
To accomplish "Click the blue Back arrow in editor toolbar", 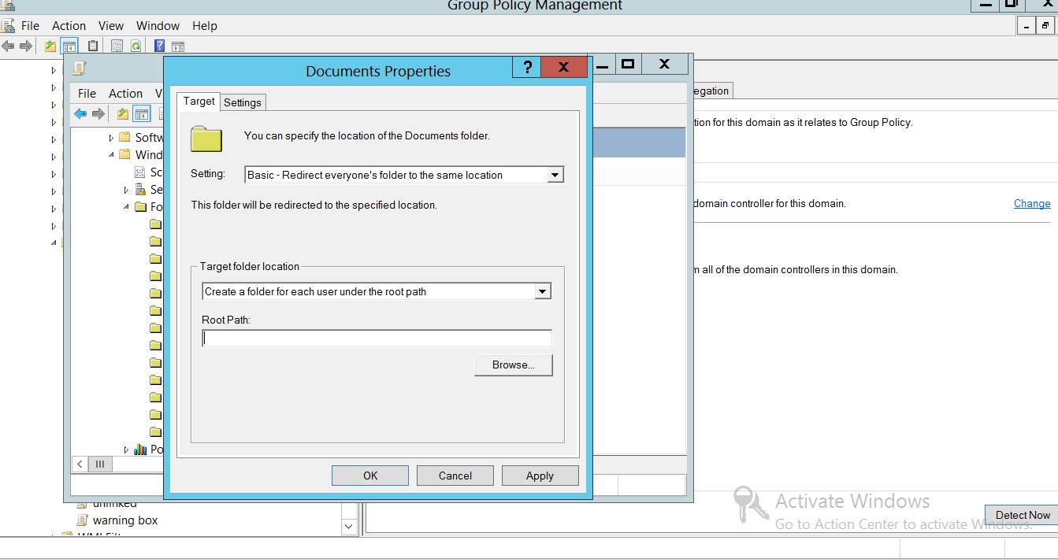I will (80, 114).
